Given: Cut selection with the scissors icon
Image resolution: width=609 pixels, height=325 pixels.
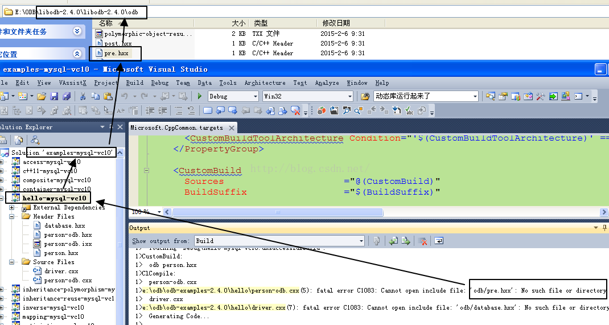Looking at the screenshot, I should (x=83, y=96).
